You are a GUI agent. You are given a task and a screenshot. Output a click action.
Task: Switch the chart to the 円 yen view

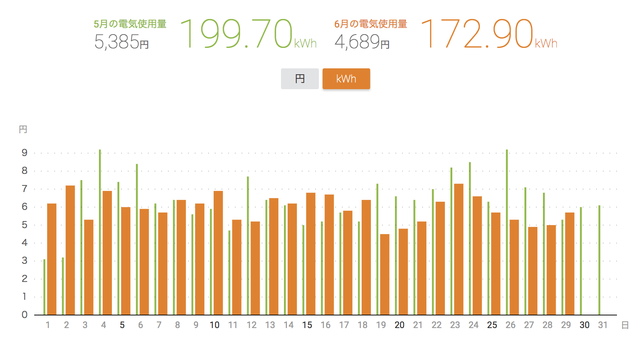click(300, 79)
